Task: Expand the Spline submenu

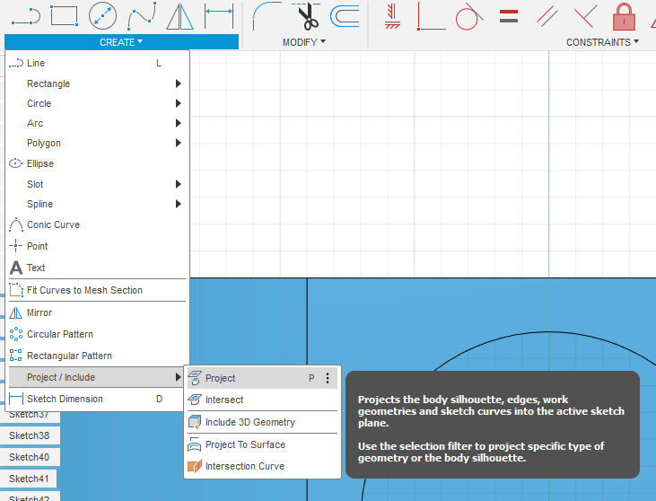Action: click(97, 204)
